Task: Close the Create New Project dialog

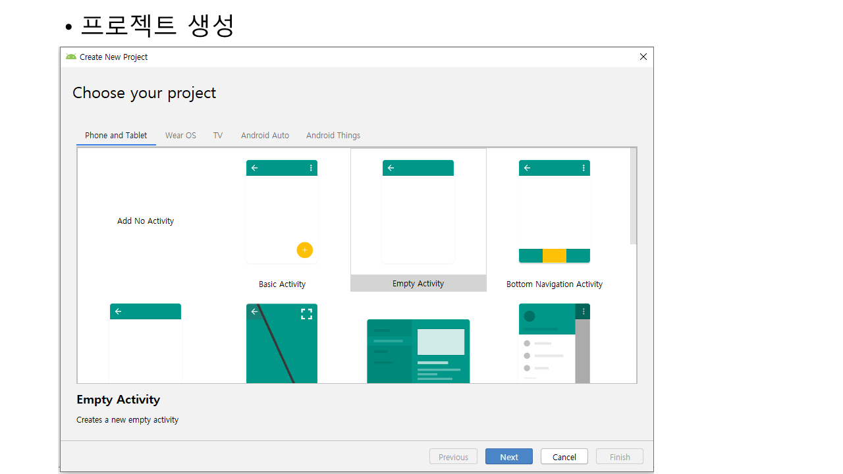Action: click(643, 57)
